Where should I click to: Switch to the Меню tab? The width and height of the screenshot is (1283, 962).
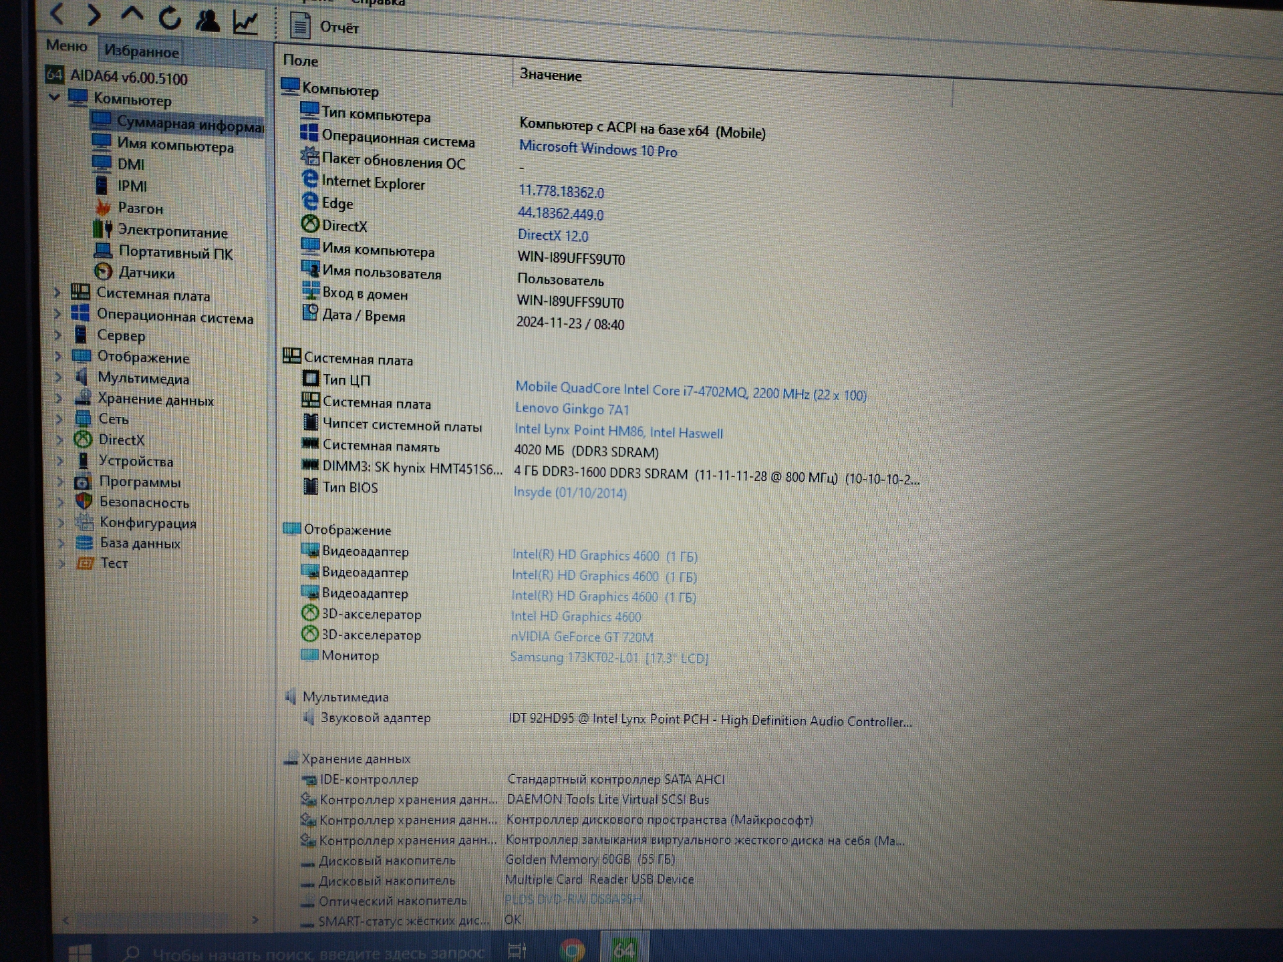pyautogui.click(x=66, y=45)
